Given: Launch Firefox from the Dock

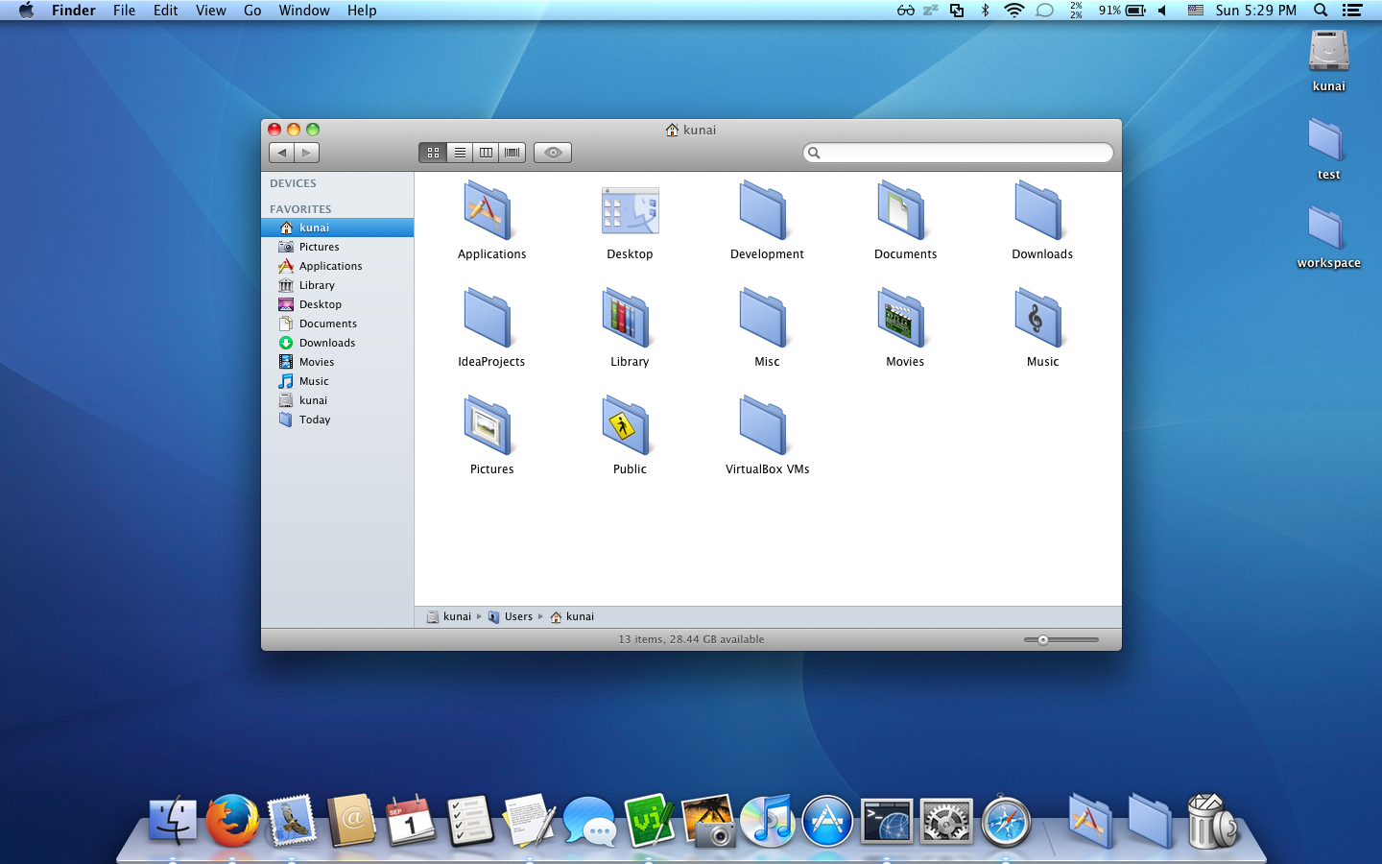Looking at the screenshot, I should [x=232, y=822].
